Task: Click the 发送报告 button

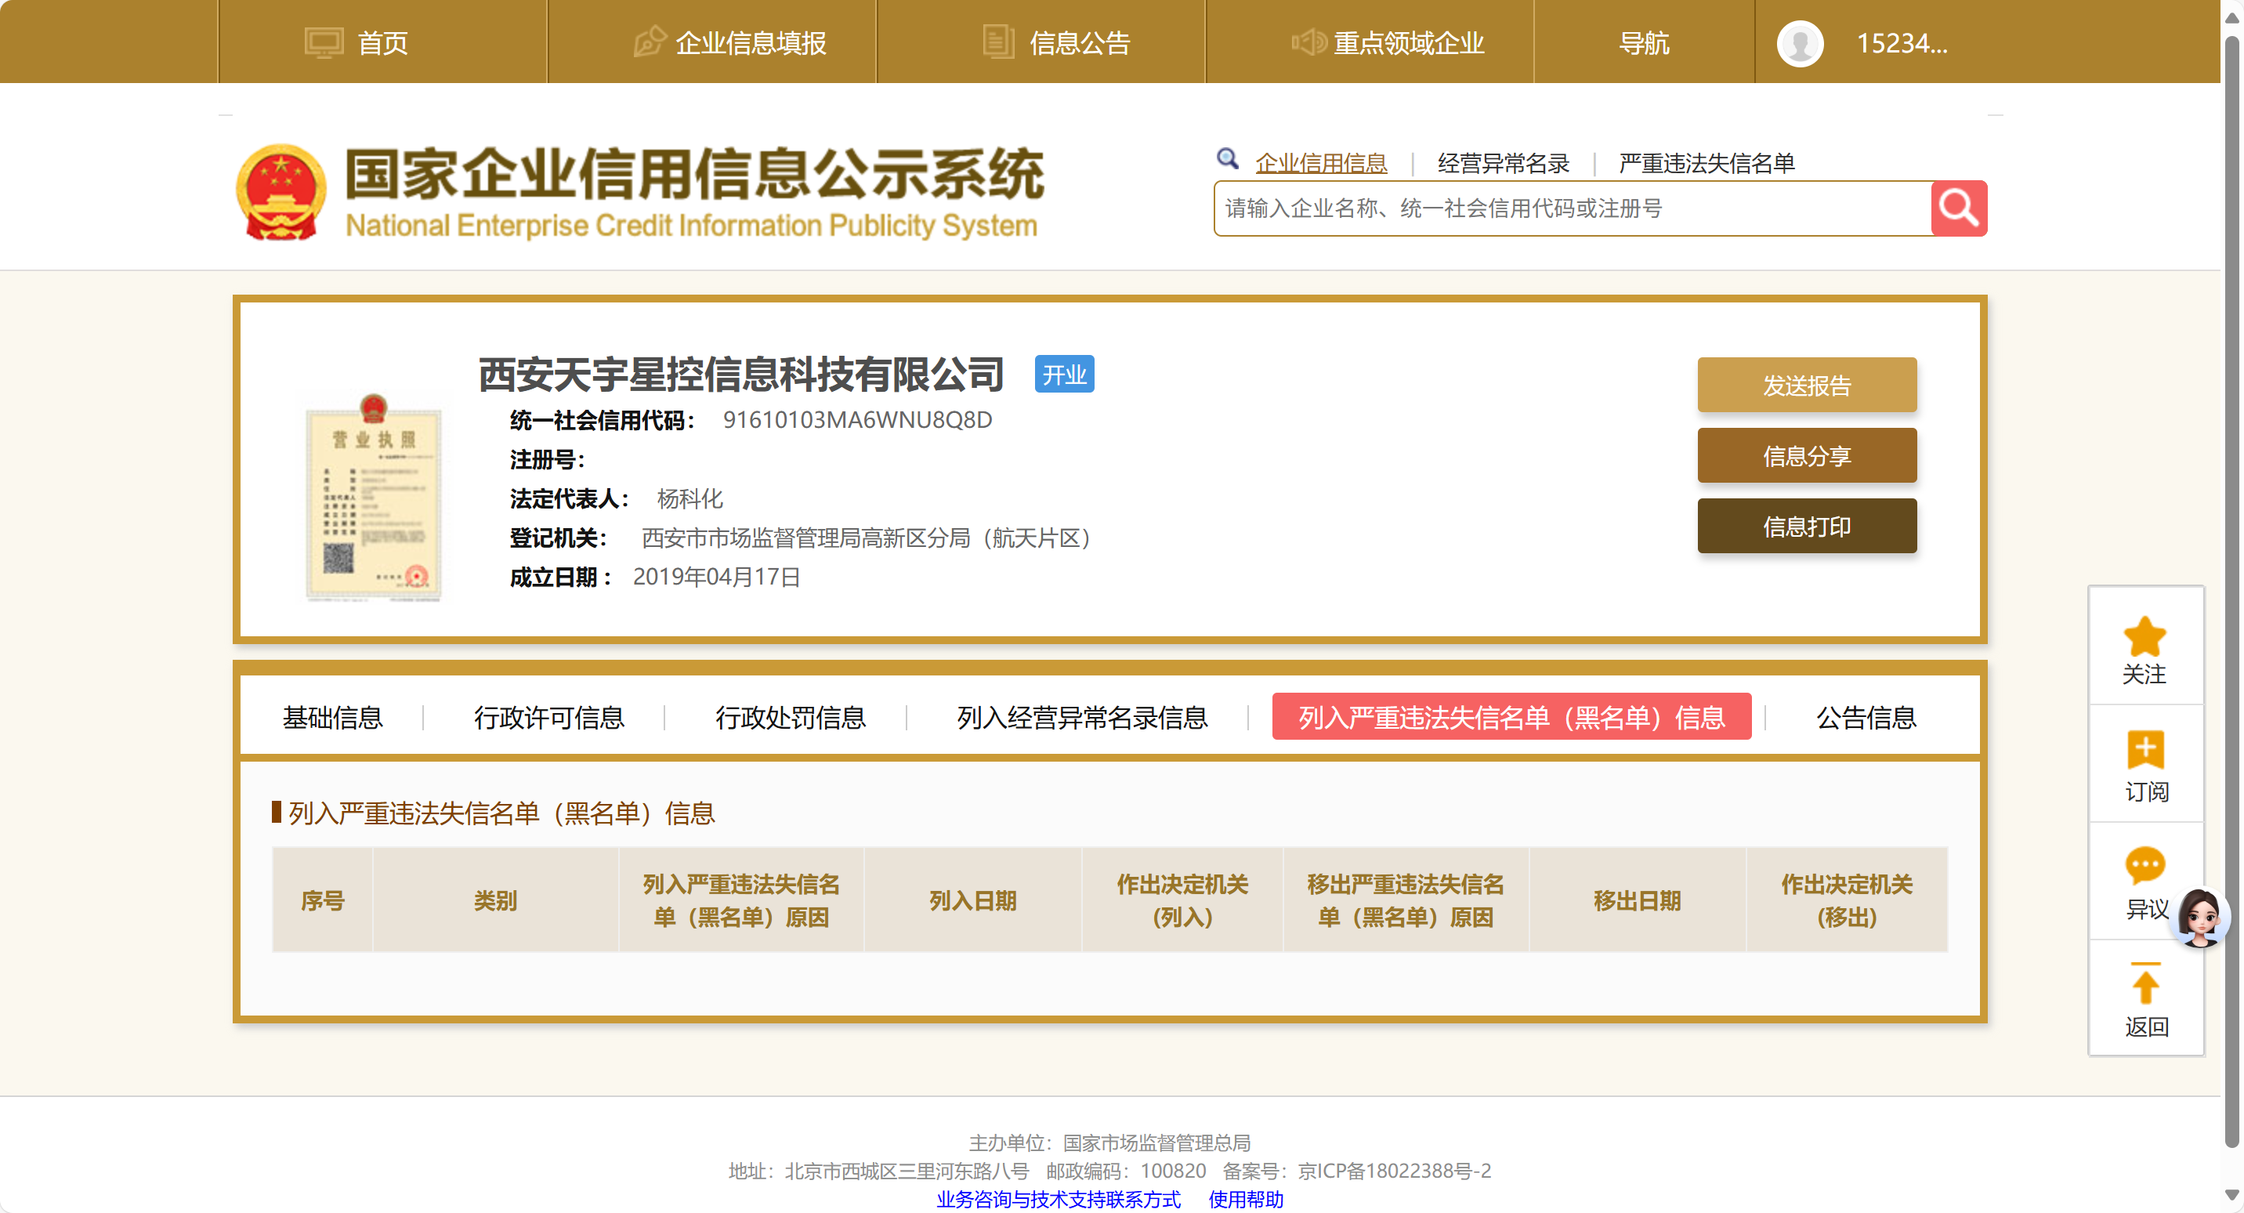Action: pyautogui.click(x=1806, y=386)
